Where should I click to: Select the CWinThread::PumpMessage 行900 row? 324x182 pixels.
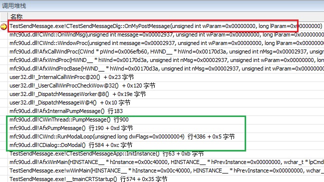[69, 119]
